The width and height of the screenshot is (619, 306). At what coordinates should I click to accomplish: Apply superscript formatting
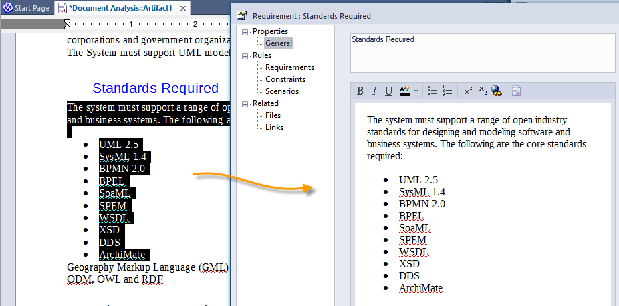tap(468, 91)
